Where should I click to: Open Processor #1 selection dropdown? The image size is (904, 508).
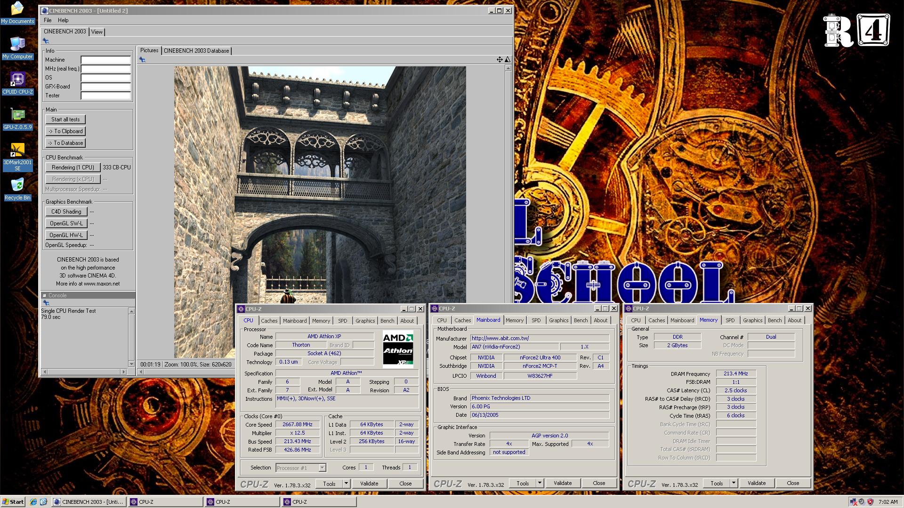(x=322, y=468)
